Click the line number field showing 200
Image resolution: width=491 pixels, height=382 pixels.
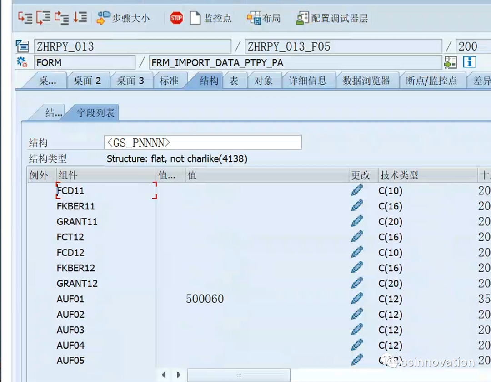tap(473, 46)
